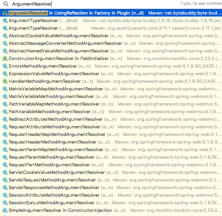Image resolution: width=222 pixels, height=216 pixels.
Task: Click class icon of MatrixVariableMethodArgumentResolver
Action: [5, 97]
